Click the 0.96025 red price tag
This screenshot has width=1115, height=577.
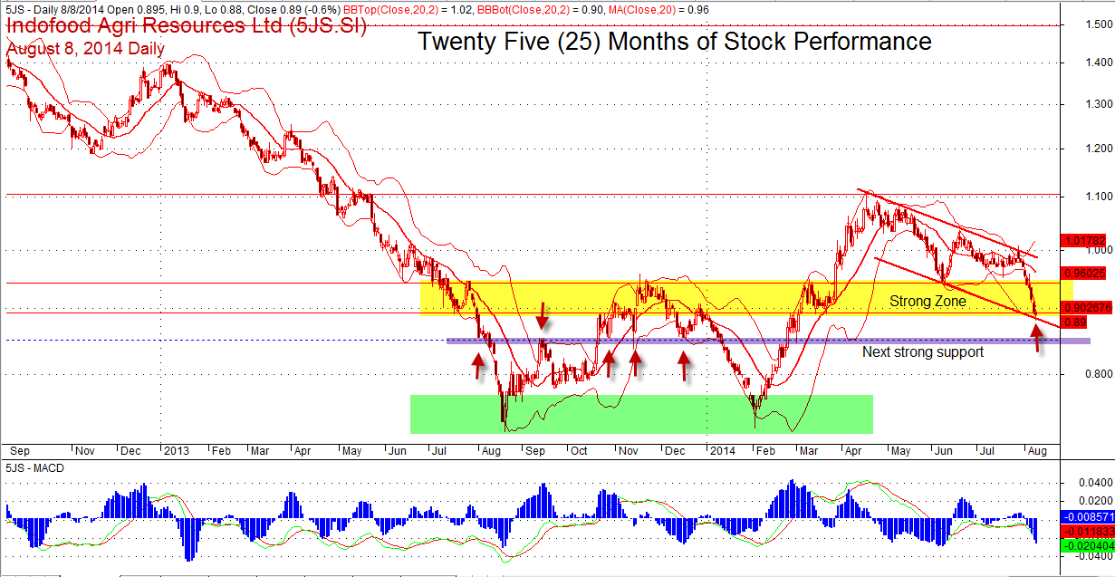click(x=1085, y=272)
